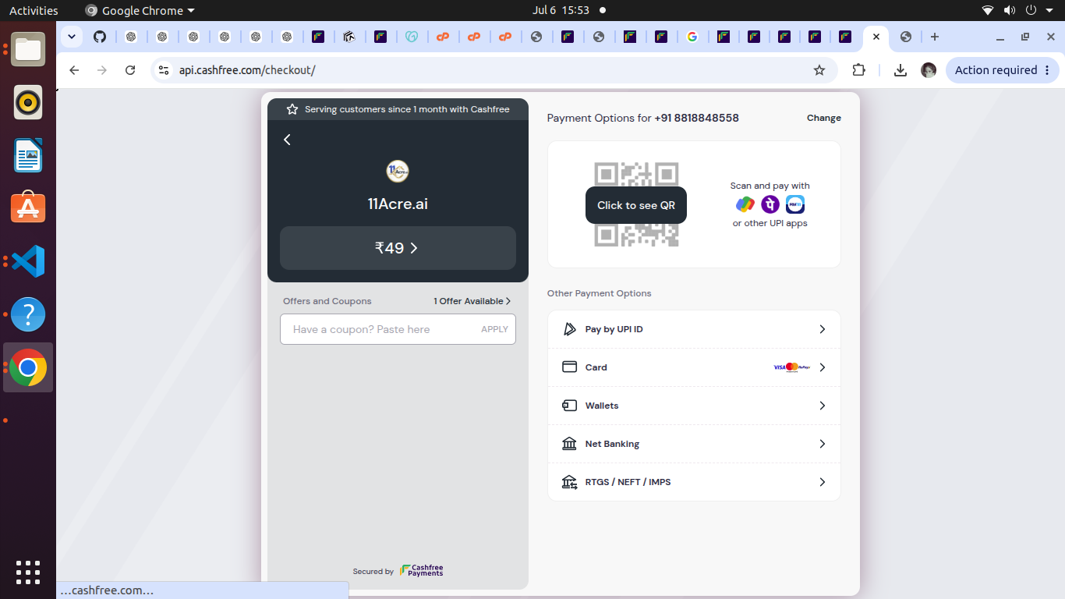Open the tab search dropdown arrow
The image size is (1065, 599).
[x=72, y=37]
